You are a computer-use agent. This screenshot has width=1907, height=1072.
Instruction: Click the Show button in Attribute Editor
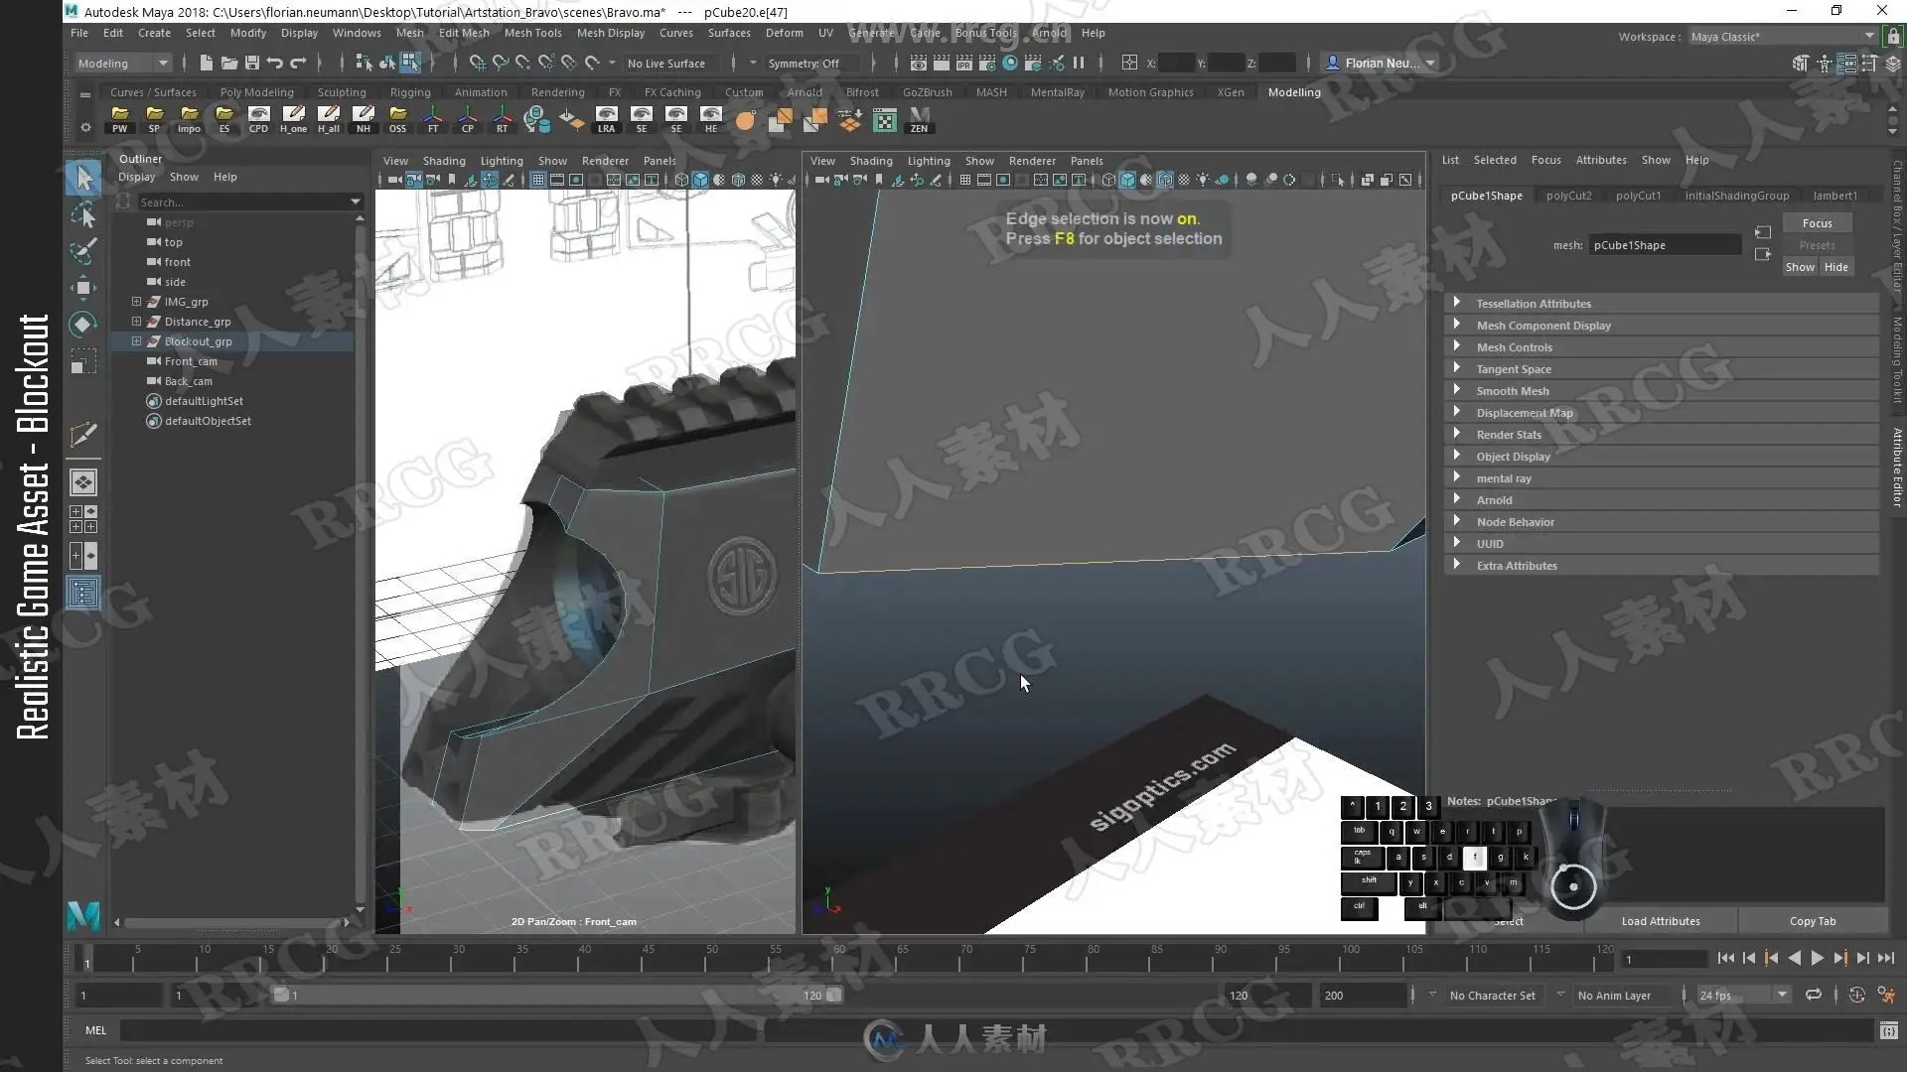(x=1800, y=267)
